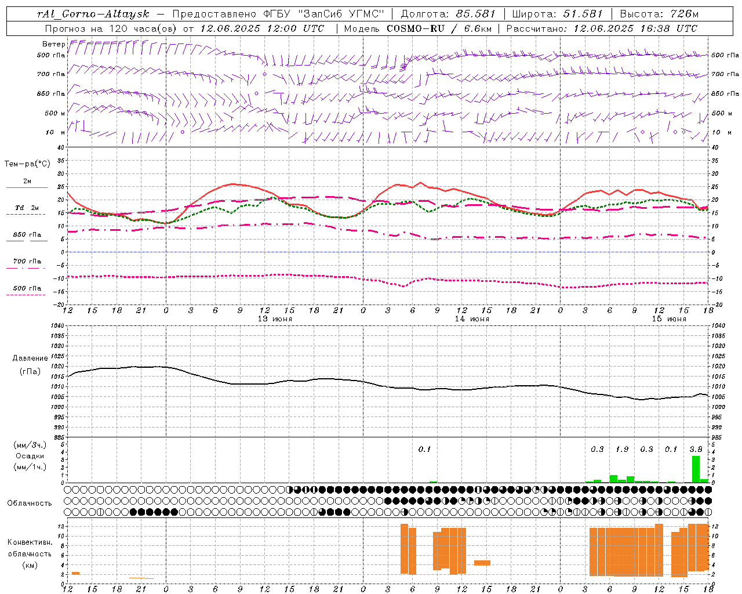Click the model name COSMO-RU
This screenshot has width=742, height=594.
(x=415, y=28)
